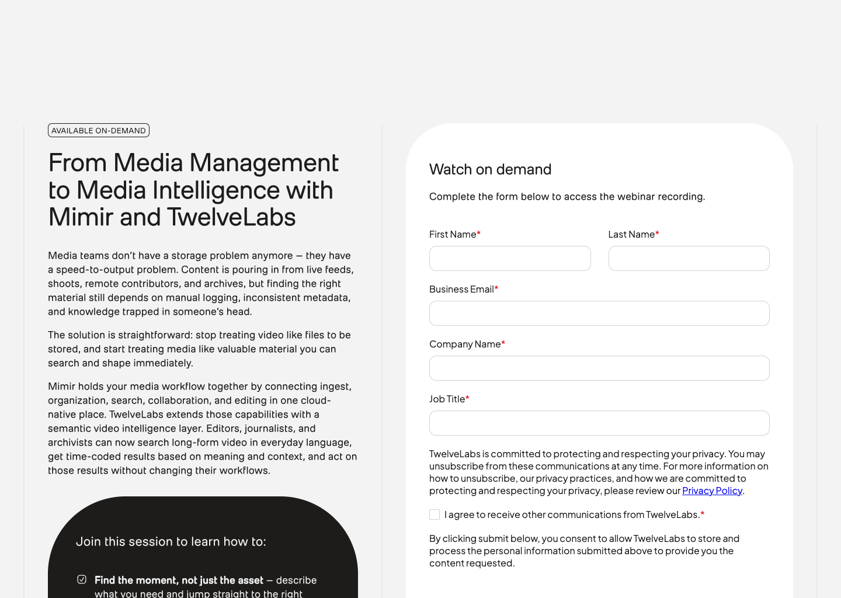Image resolution: width=841 pixels, height=598 pixels.
Task: Click the Last Name field label
Action: click(634, 234)
